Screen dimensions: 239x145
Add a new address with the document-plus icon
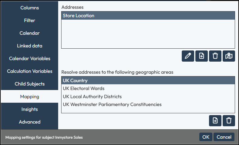tap(201, 56)
